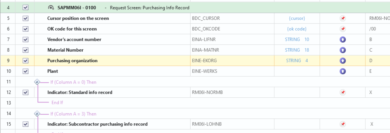This screenshot has width=390, height=133.
Task: Click upload arrow icon for Material Number row
Action: point(343,50)
